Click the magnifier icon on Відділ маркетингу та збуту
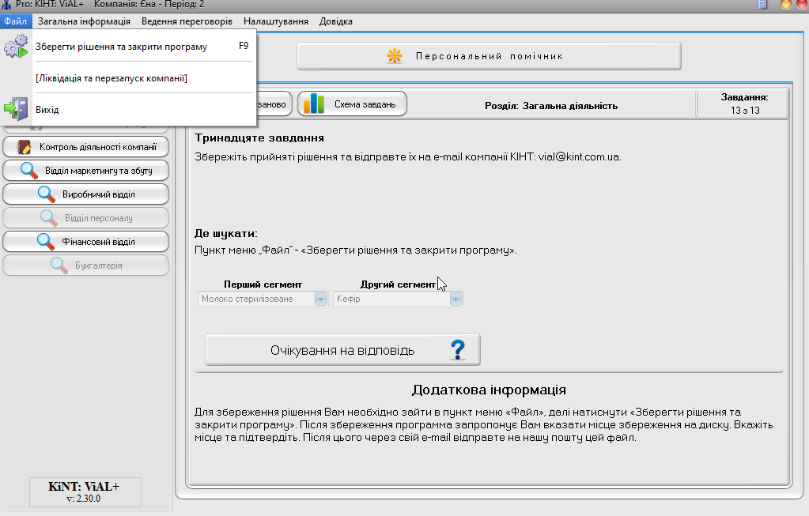 [29, 171]
